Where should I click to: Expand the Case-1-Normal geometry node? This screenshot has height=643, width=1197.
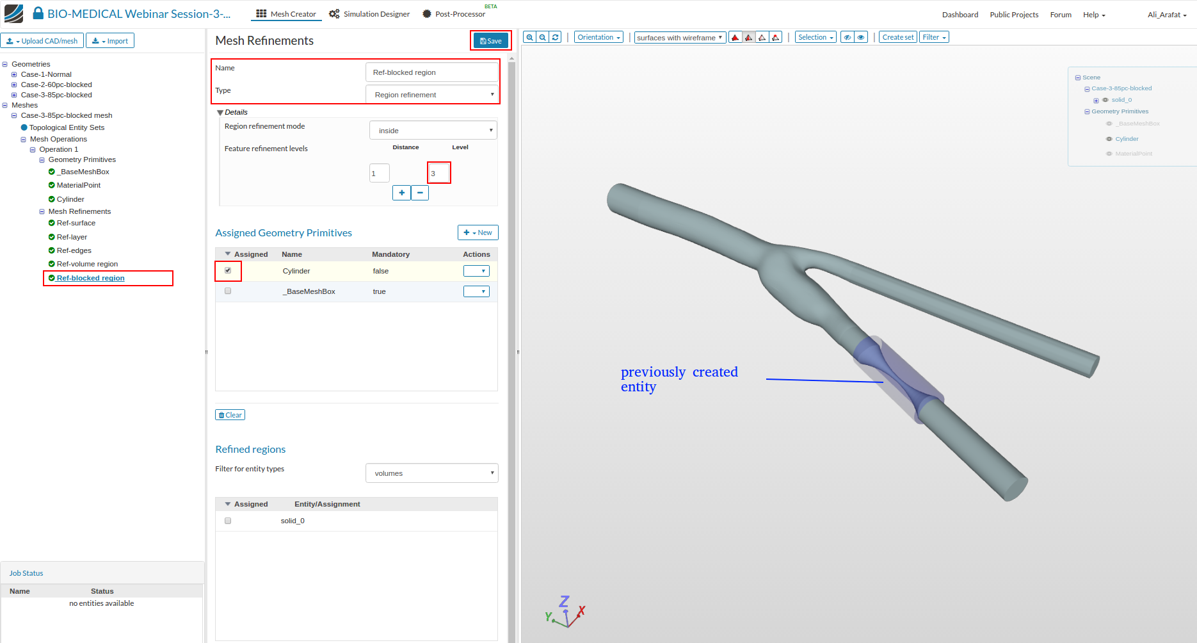[x=14, y=74]
